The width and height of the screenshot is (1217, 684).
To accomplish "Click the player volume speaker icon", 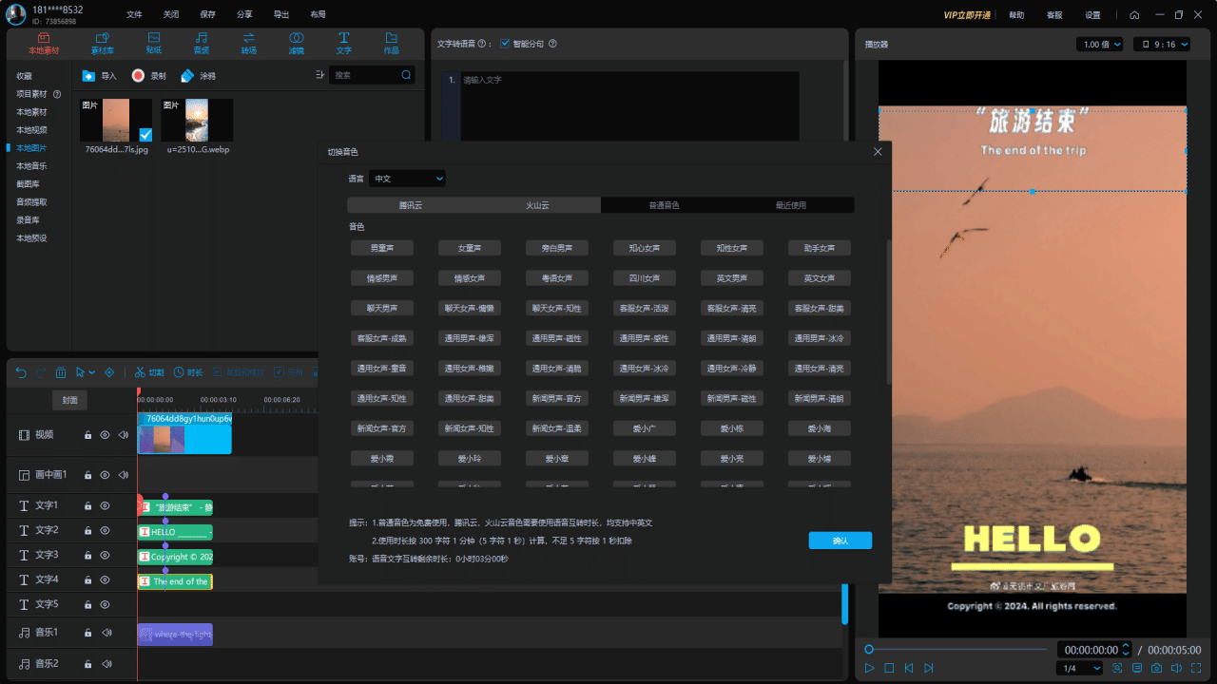I will tap(1176, 668).
